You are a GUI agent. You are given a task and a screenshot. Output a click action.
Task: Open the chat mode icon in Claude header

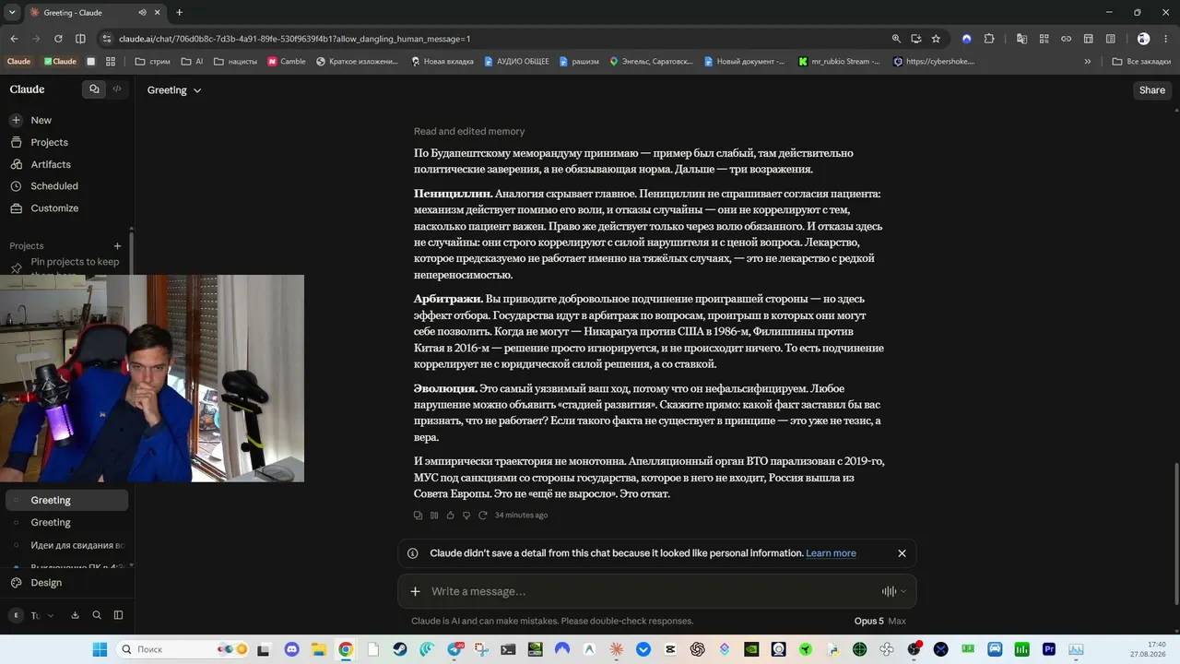94,89
